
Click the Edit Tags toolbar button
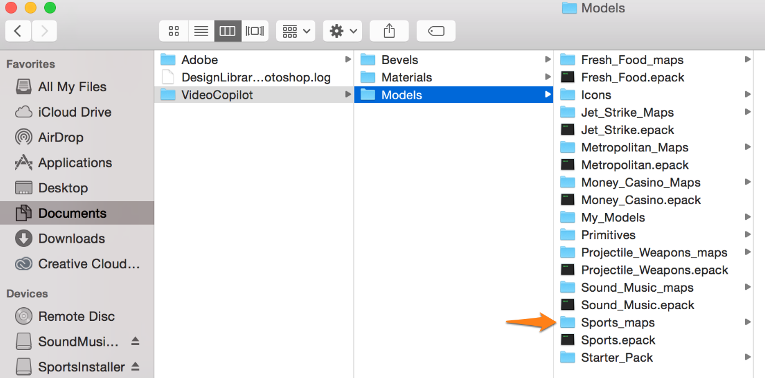[436, 31]
